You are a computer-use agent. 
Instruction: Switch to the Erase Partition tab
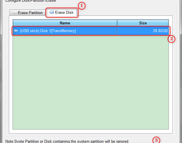pyautogui.click(x=27, y=13)
